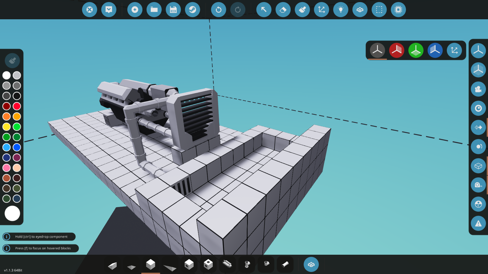
Task: Click the undo arrow icon
Action: [x=218, y=10]
